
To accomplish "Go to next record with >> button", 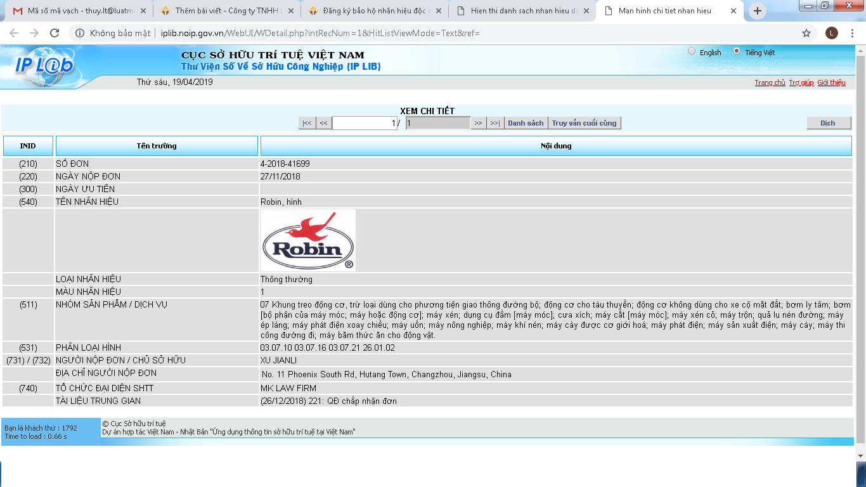I will coord(479,123).
